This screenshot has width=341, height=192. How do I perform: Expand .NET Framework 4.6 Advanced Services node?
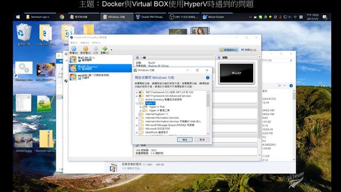click(137, 96)
